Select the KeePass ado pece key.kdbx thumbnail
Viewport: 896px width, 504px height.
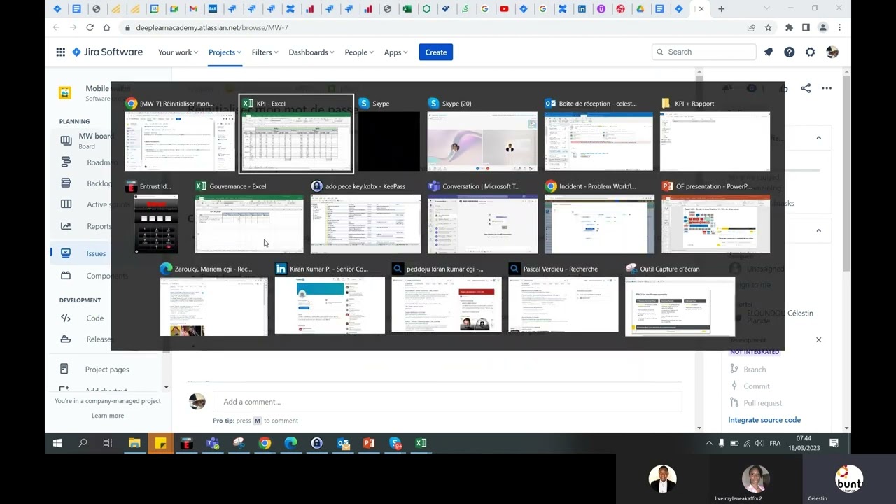click(365, 217)
